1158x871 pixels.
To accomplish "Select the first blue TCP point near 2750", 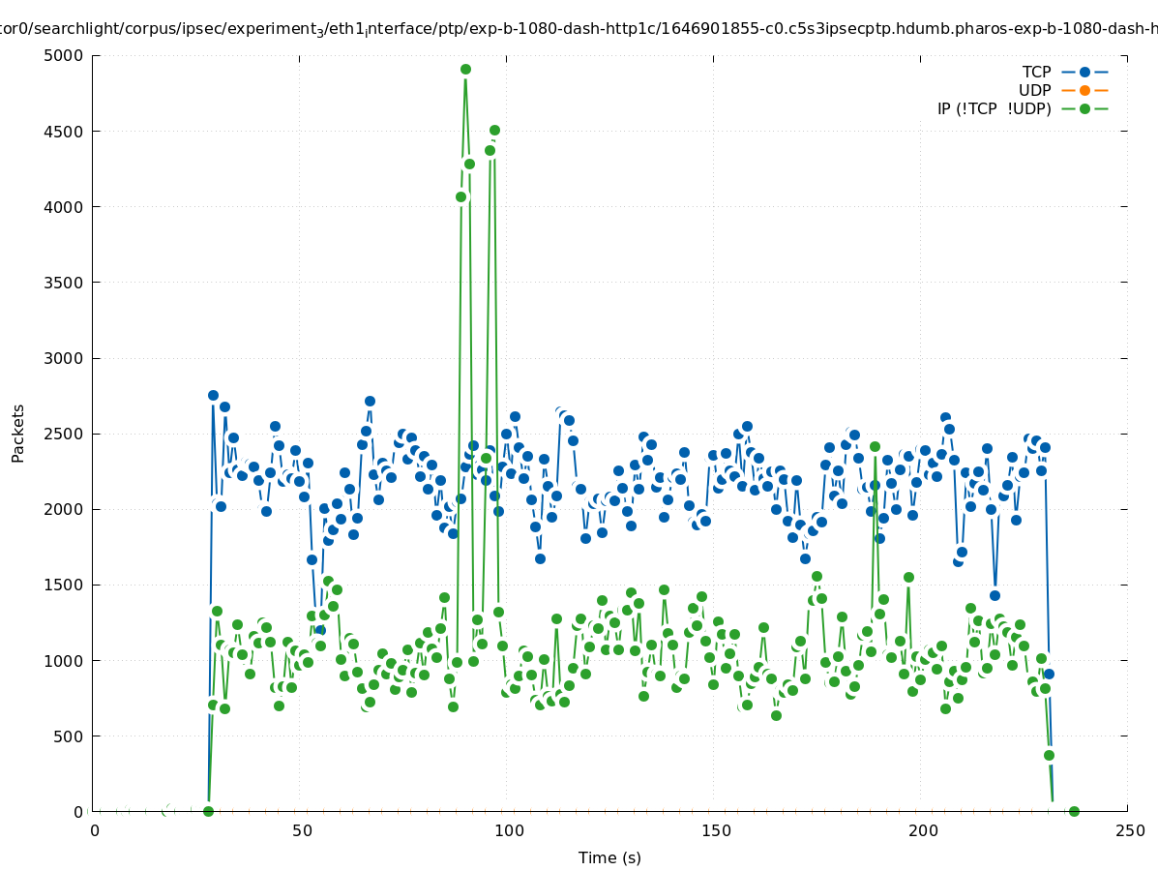I will pyautogui.click(x=213, y=395).
